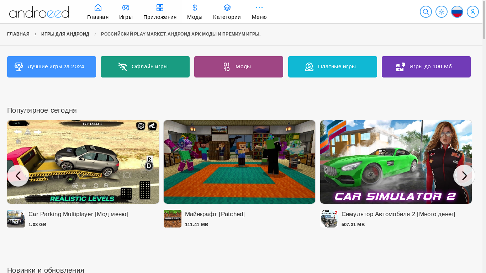Open Платные игры label
This screenshot has height=273, width=486.
pos(337,66)
